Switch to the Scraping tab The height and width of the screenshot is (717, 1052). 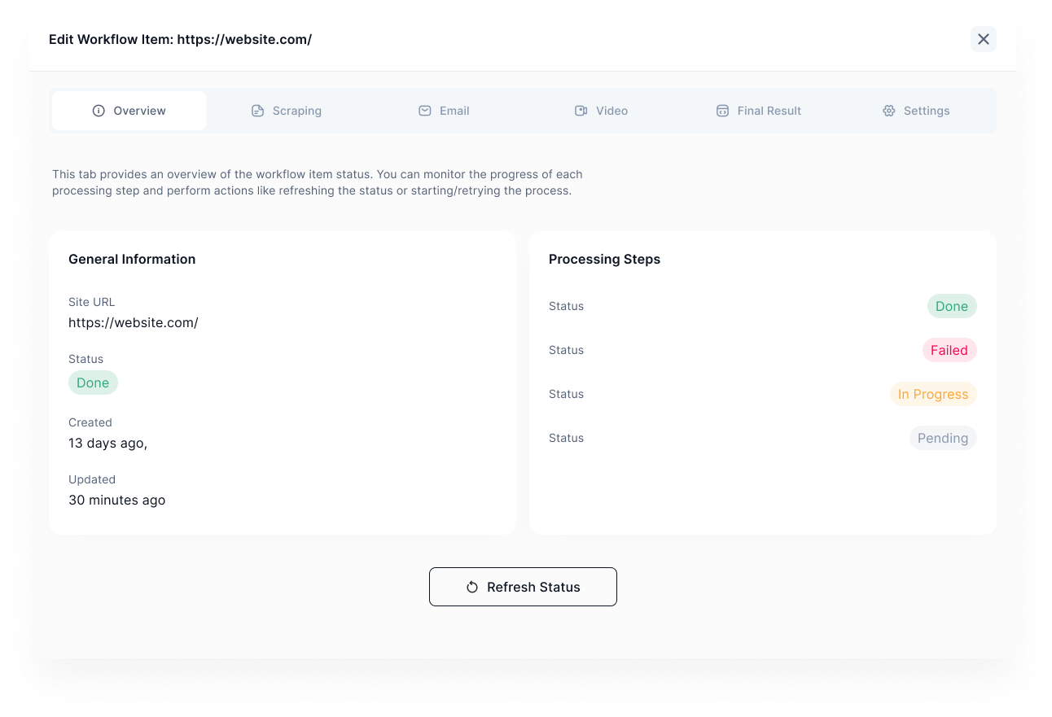coord(287,111)
